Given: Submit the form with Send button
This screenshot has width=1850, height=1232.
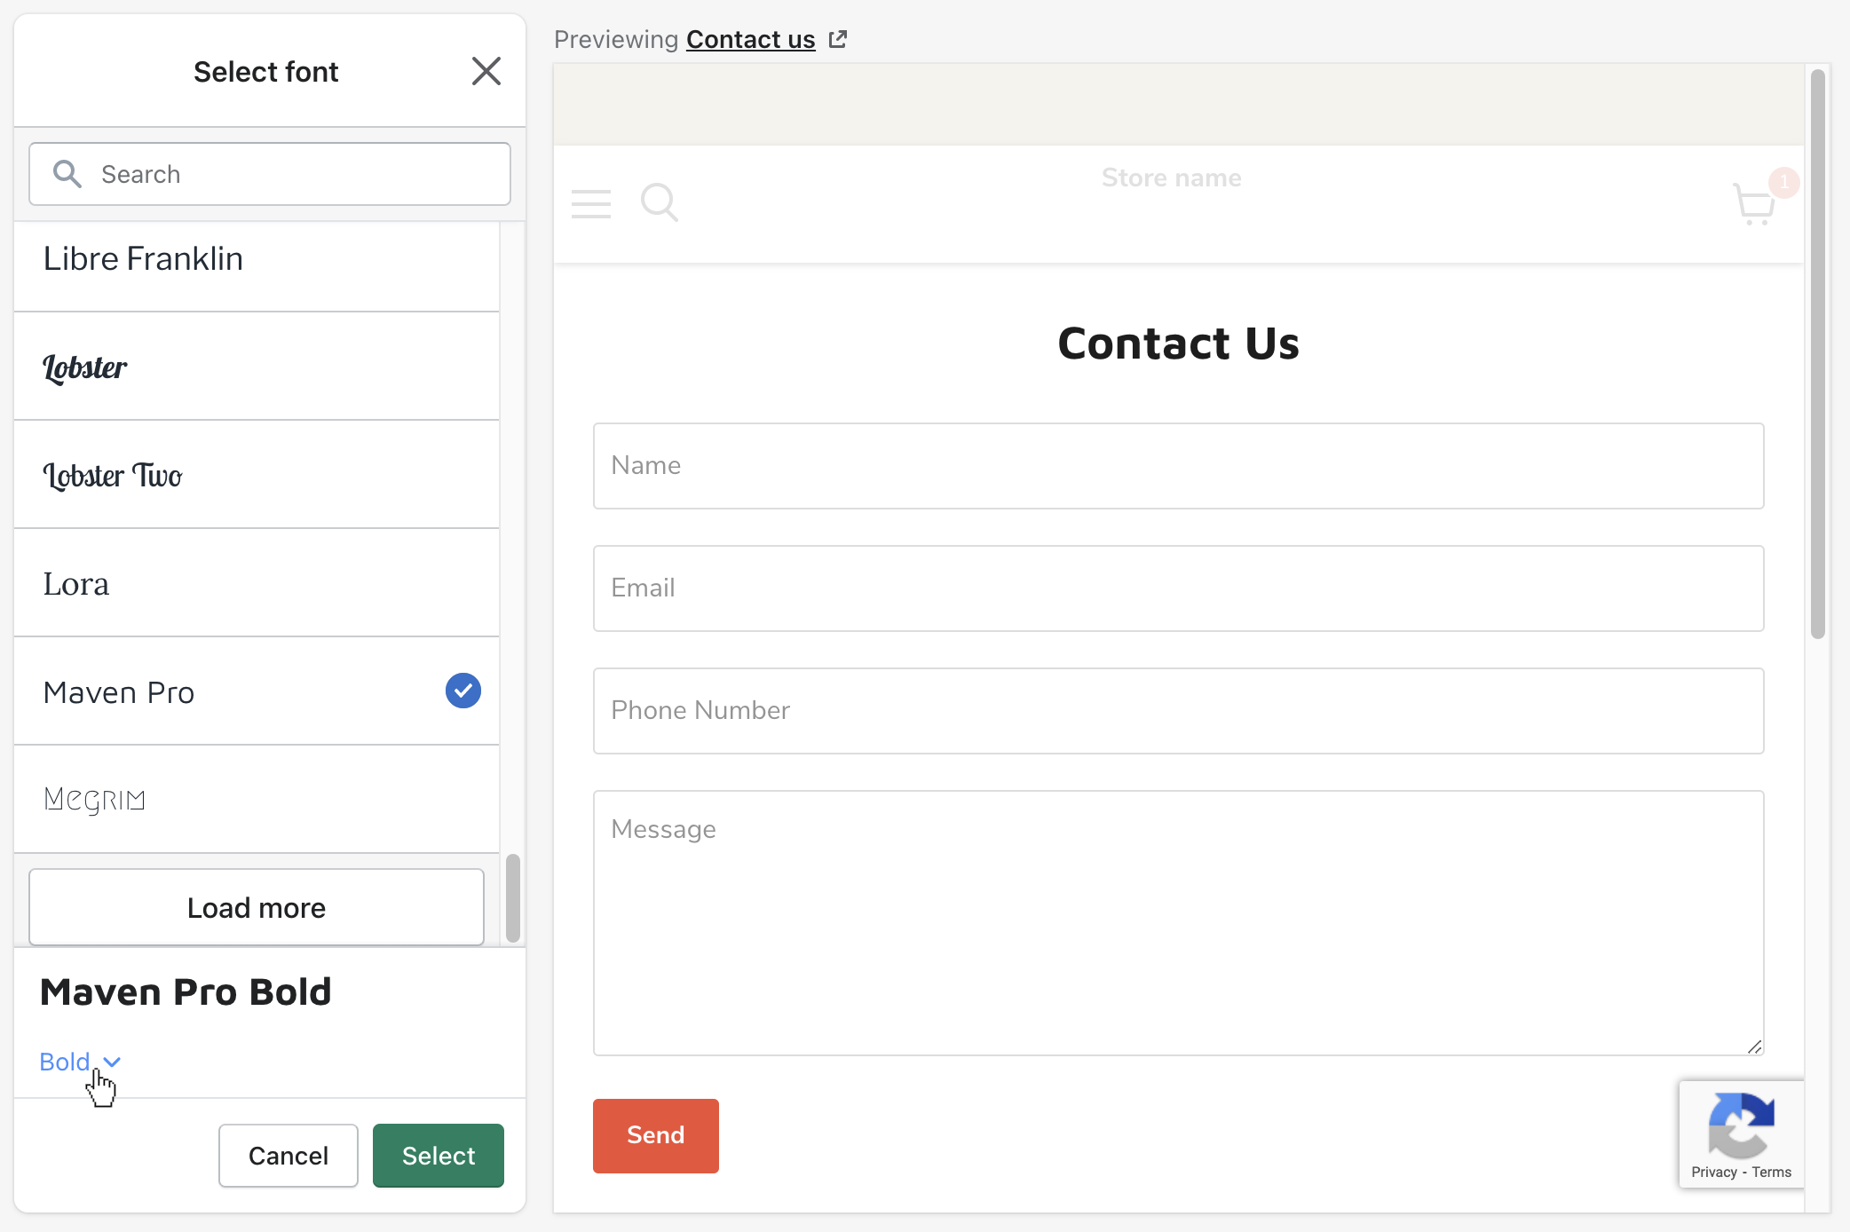Looking at the screenshot, I should coord(656,1136).
